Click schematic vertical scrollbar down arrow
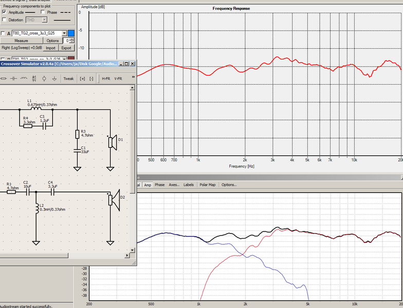 click(x=133, y=250)
